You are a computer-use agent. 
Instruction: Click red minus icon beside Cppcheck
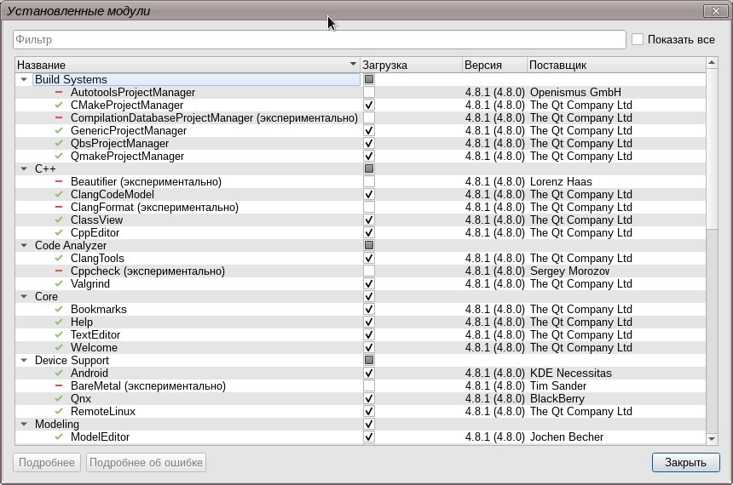pyautogui.click(x=59, y=271)
